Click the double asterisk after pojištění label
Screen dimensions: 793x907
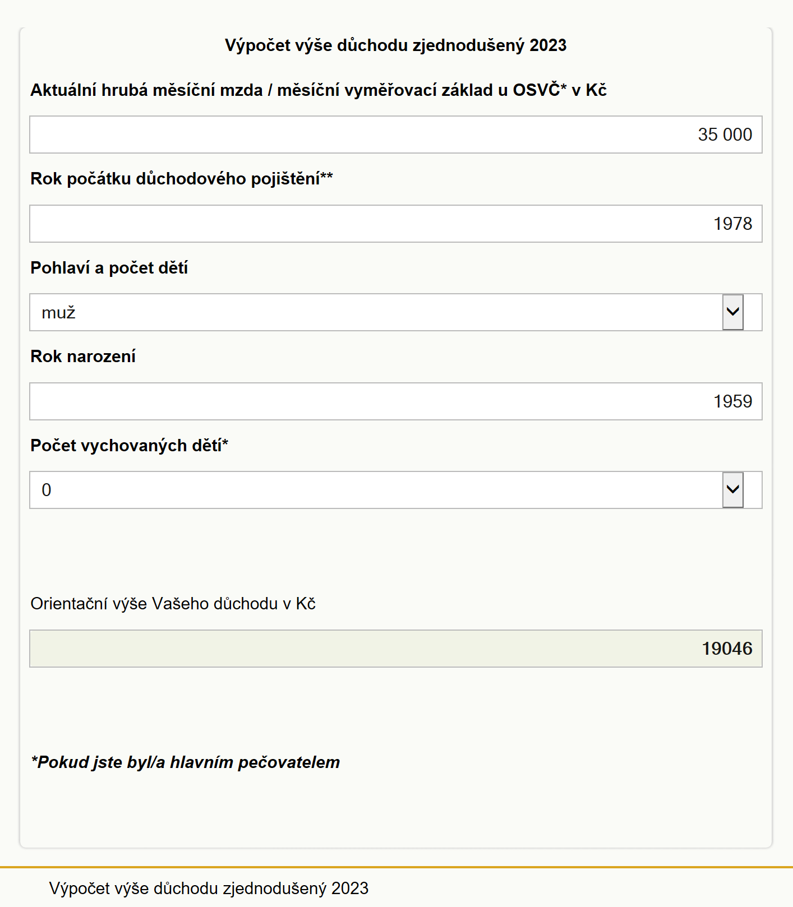point(327,175)
